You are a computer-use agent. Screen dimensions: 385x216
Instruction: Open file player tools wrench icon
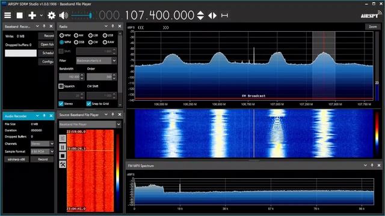[63, 164]
